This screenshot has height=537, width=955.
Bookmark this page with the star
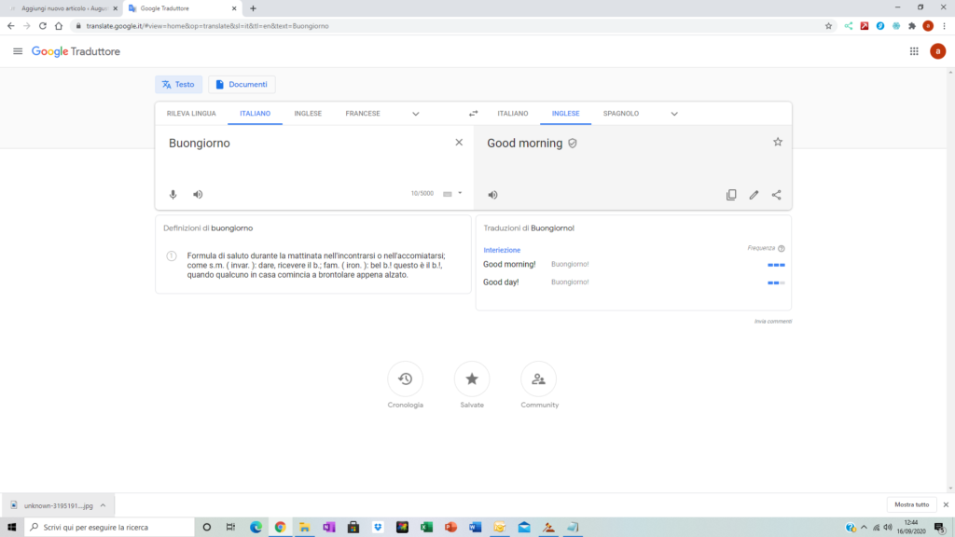pyautogui.click(x=828, y=26)
